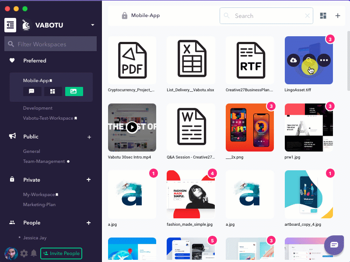Image resolution: width=350 pixels, height=262 pixels.
Task: Click the plus icon in top header
Action: click(338, 16)
